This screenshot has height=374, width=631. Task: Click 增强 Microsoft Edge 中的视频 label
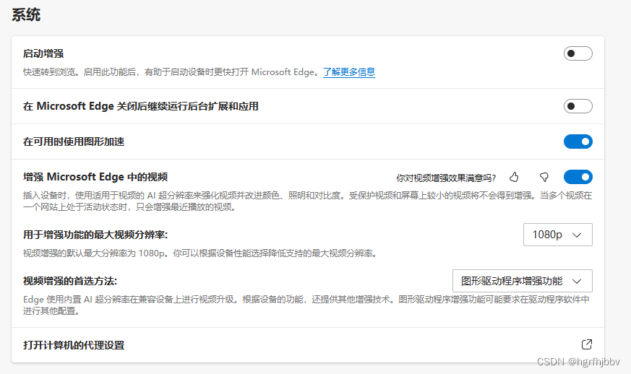[x=95, y=177]
